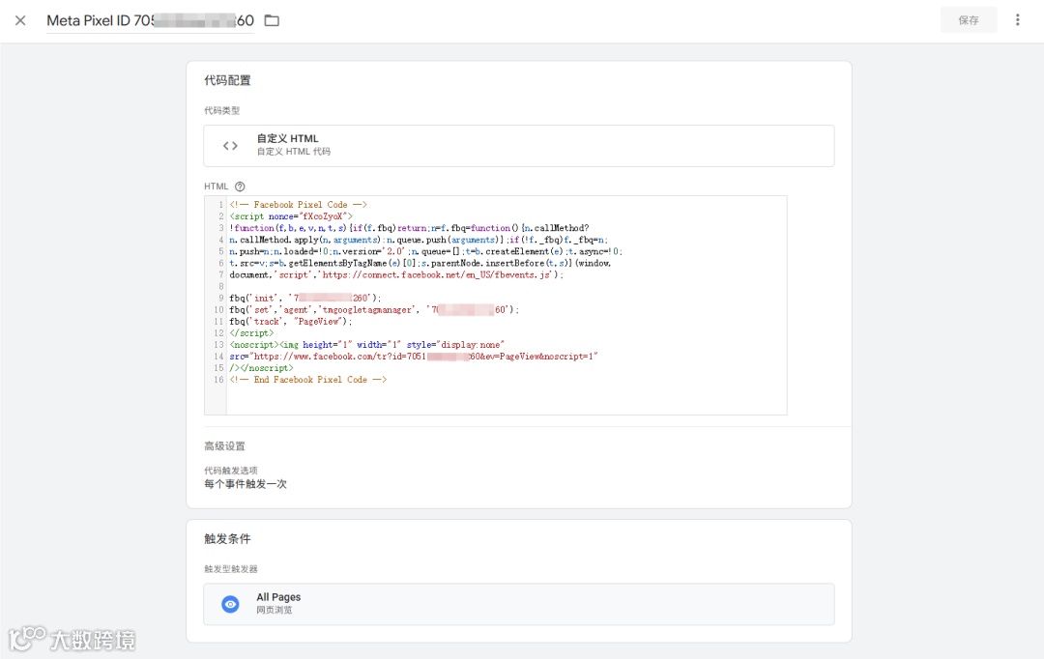Click the fbq set agent line
This screenshot has height=659, width=1044.
373,309
